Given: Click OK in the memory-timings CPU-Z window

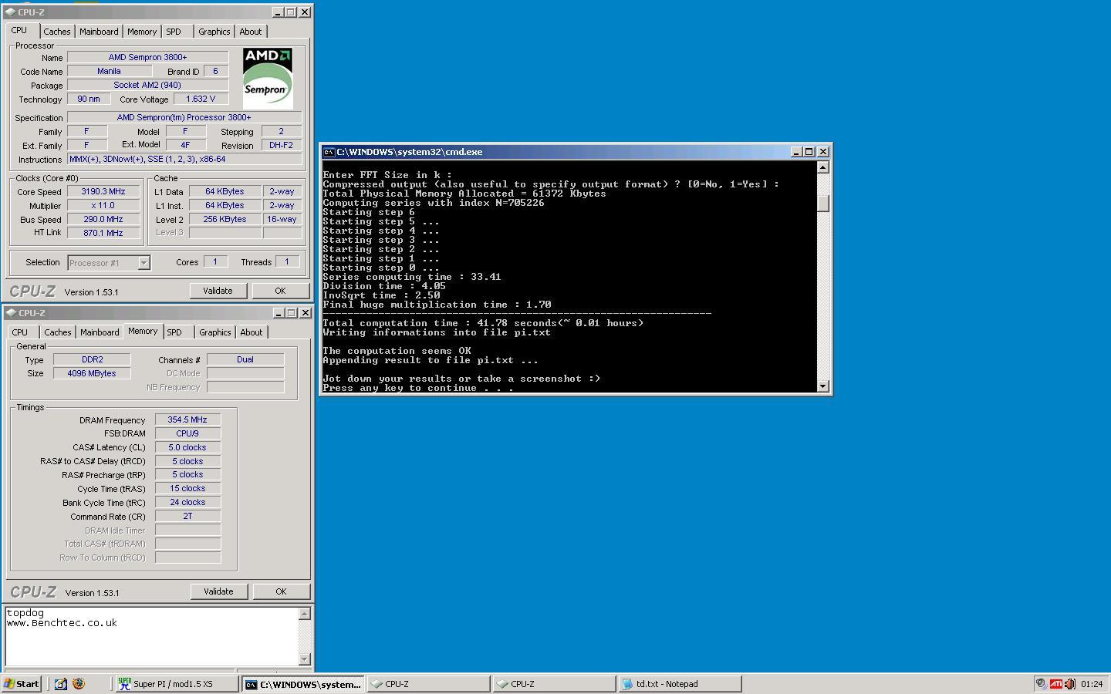Looking at the screenshot, I should pyautogui.click(x=281, y=591).
